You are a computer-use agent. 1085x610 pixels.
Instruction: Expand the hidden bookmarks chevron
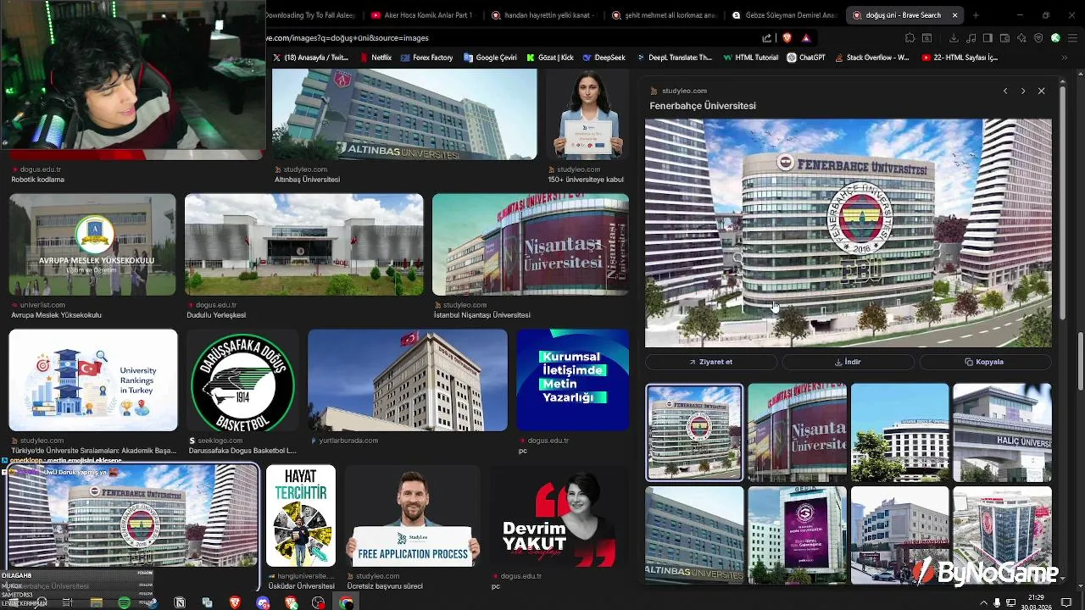1066,58
